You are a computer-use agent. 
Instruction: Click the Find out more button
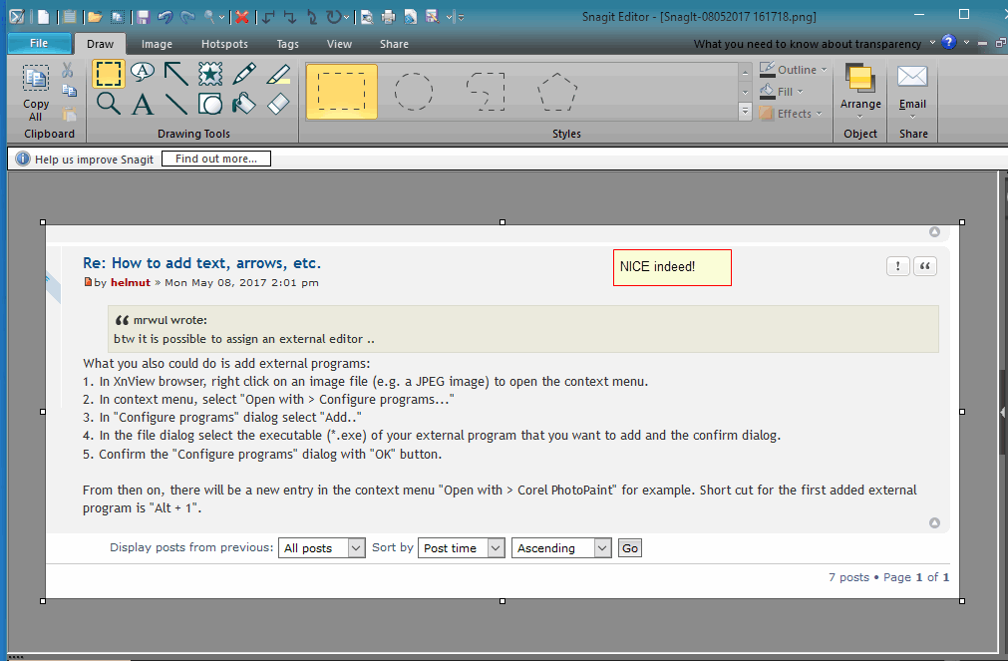(215, 160)
